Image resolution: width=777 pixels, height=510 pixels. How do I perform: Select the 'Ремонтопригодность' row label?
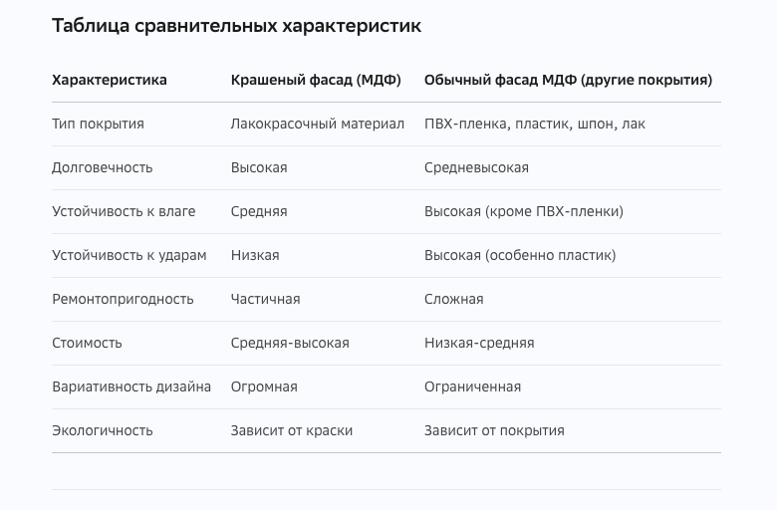123,300
